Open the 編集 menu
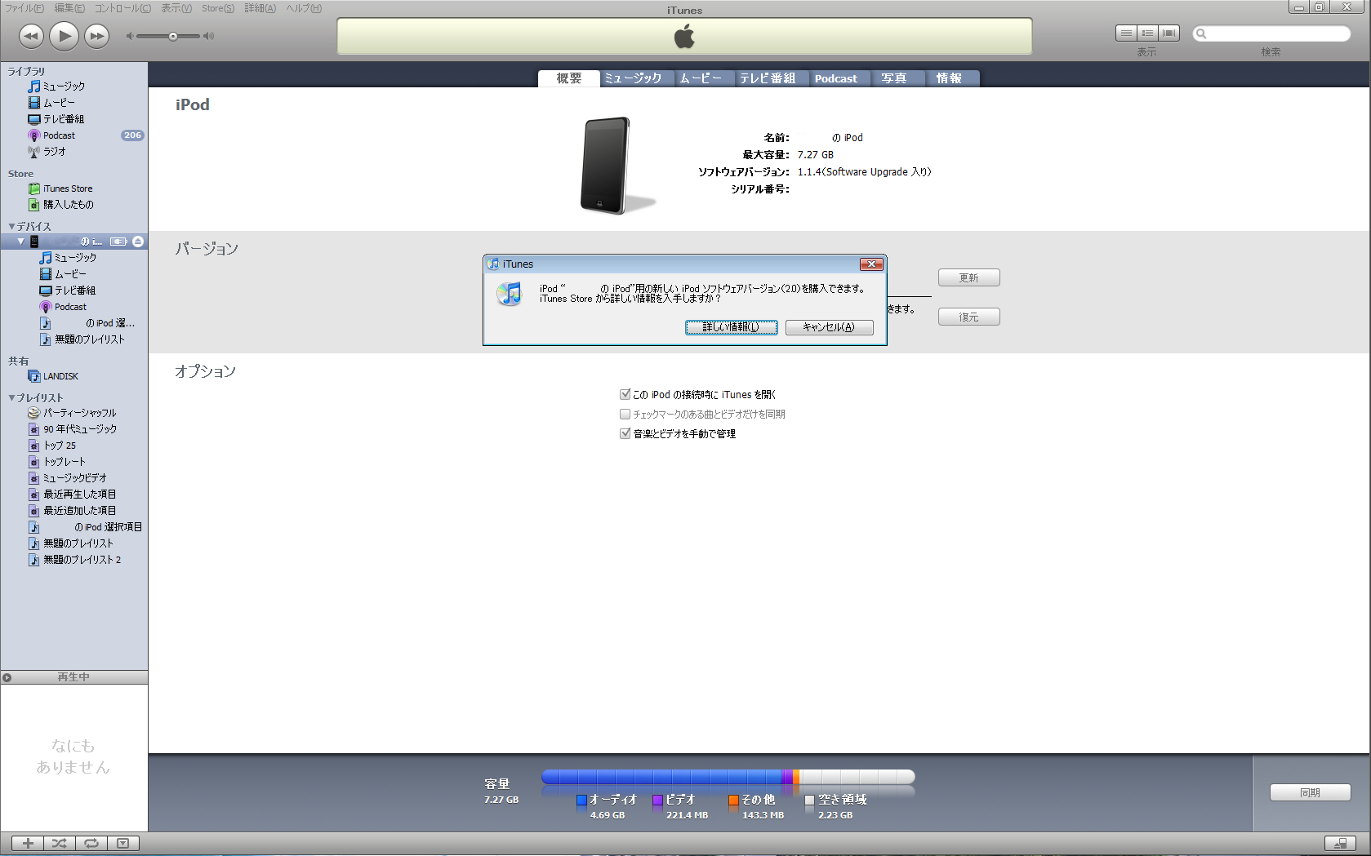Screen dimensions: 1371x856 (69, 8)
